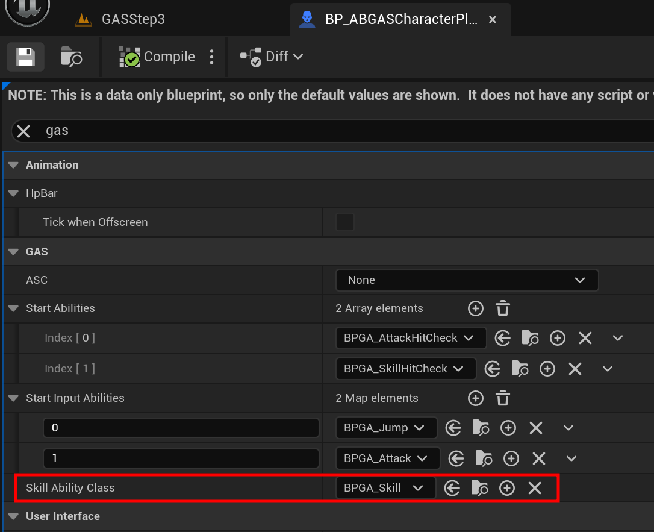This screenshot has width=654, height=532.
Task: Open the BPGA_Attack class dropdown
Action: pos(387,458)
